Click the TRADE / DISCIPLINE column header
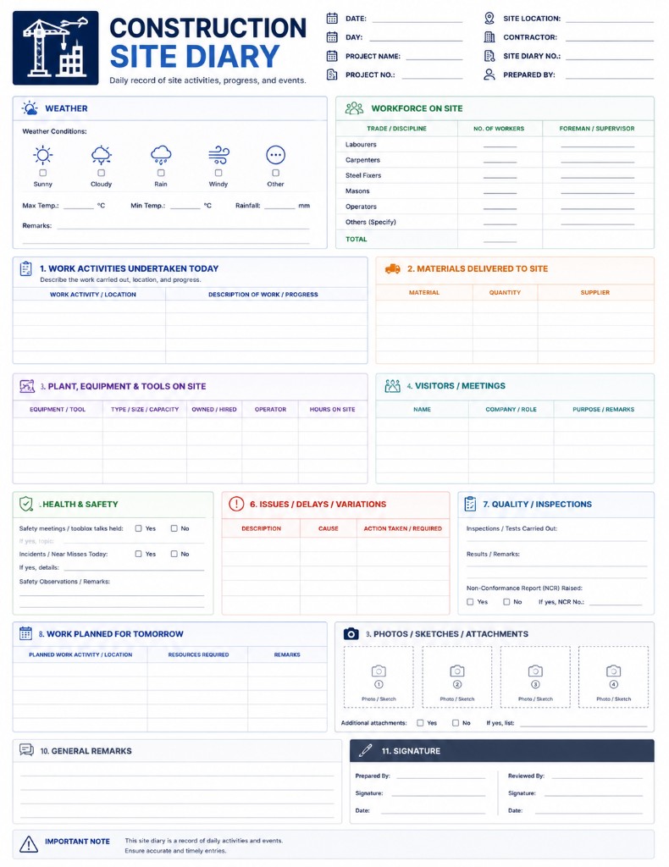 (396, 129)
